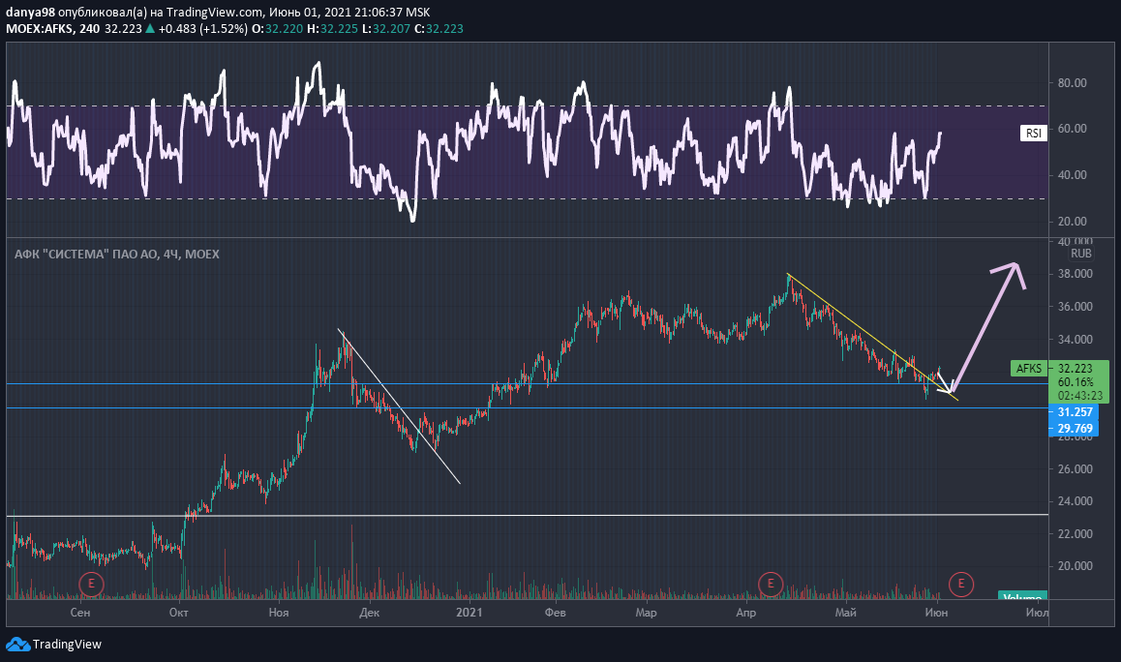This screenshot has height=662, width=1121.
Task: Click the 40.00 RSI axis label
Action: coord(1073,175)
